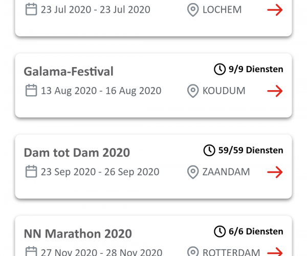Image resolution: width=307 pixels, height=256 pixels.
Task: Tap the location pin next to LOCHEM
Action: tap(193, 10)
